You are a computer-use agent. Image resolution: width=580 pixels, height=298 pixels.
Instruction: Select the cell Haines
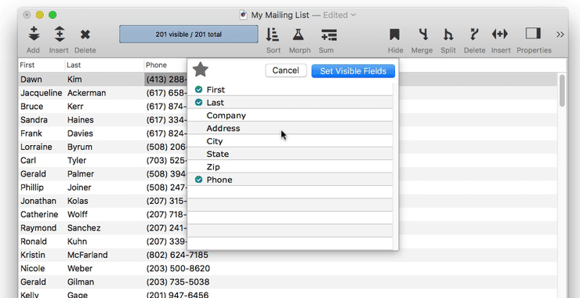click(80, 119)
